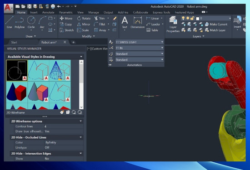Pin the Annotation panel open
The height and width of the screenshot is (170, 250).
point(110,65)
